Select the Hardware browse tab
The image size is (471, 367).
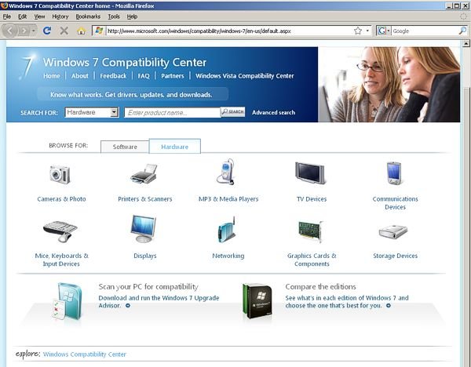[175, 147]
